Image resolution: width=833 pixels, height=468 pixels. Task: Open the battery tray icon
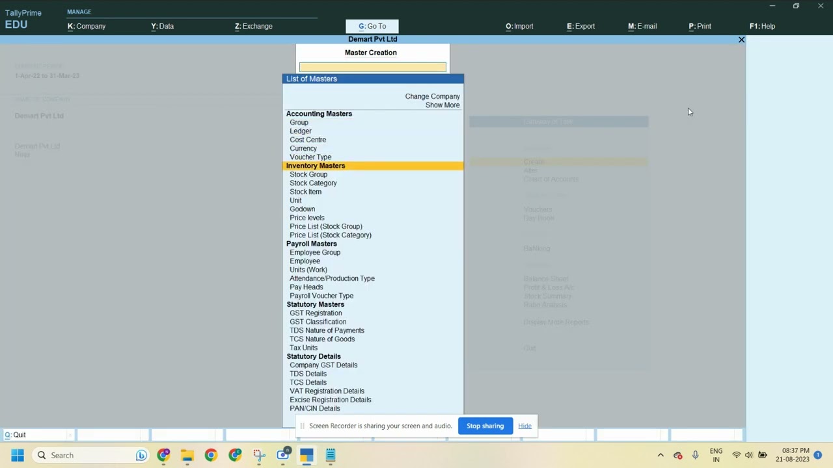click(762, 455)
